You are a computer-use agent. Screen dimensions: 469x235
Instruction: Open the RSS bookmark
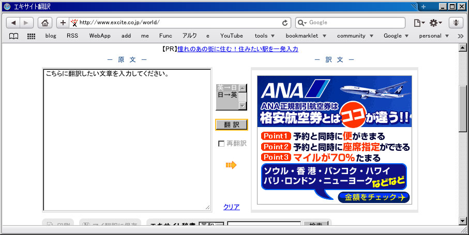pos(72,36)
